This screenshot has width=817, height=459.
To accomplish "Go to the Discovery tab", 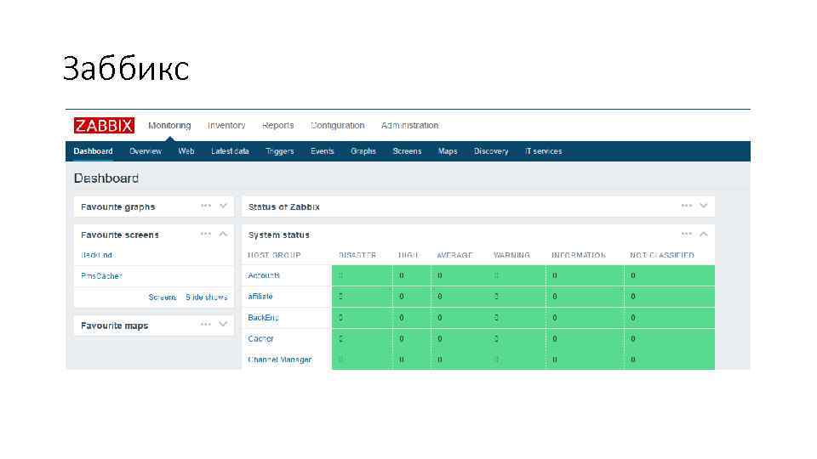I will 491,151.
